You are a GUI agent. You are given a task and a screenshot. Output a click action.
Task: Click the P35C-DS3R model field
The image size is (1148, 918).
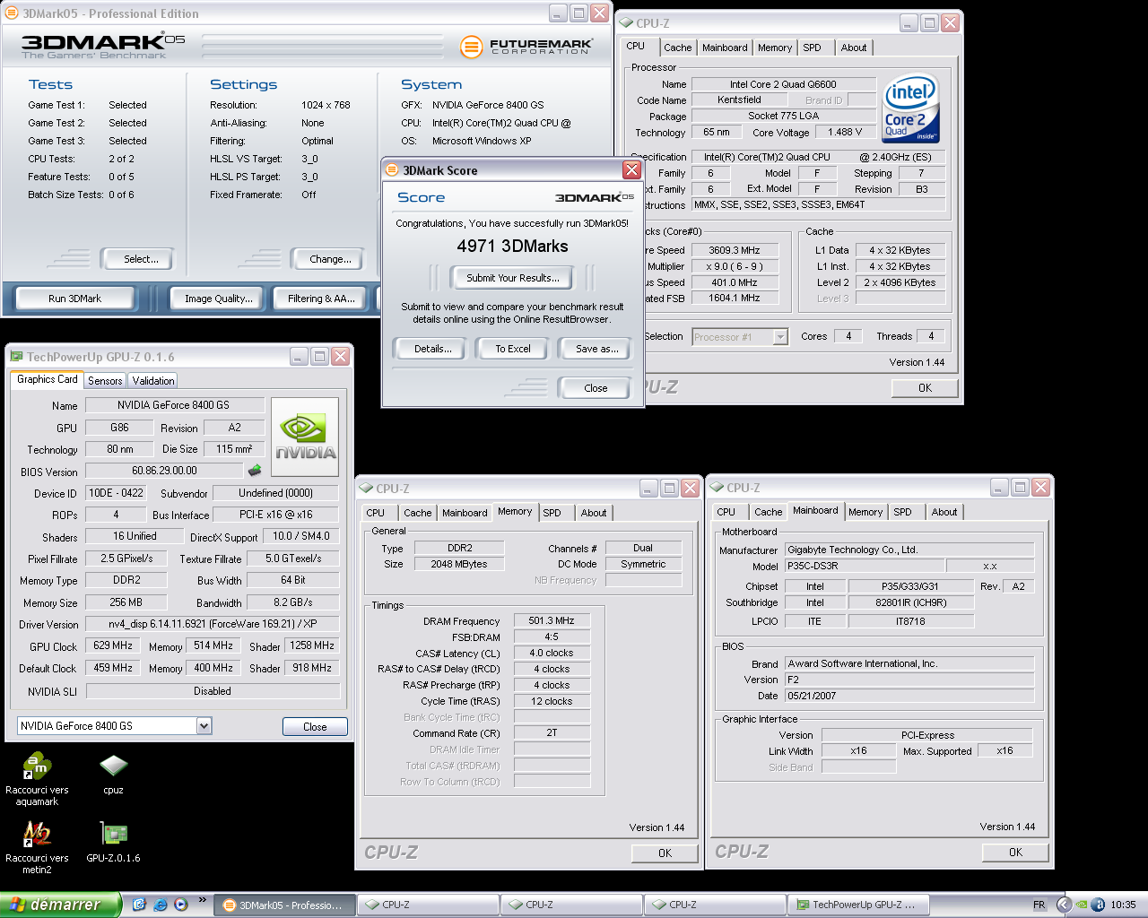864,566
